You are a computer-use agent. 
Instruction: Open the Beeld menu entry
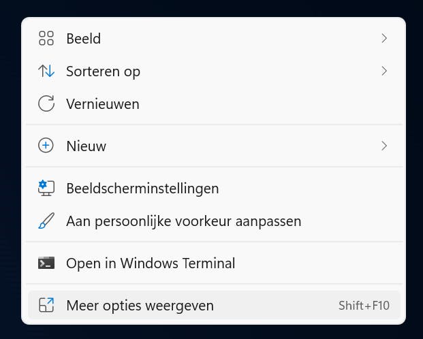click(x=84, y=39)
